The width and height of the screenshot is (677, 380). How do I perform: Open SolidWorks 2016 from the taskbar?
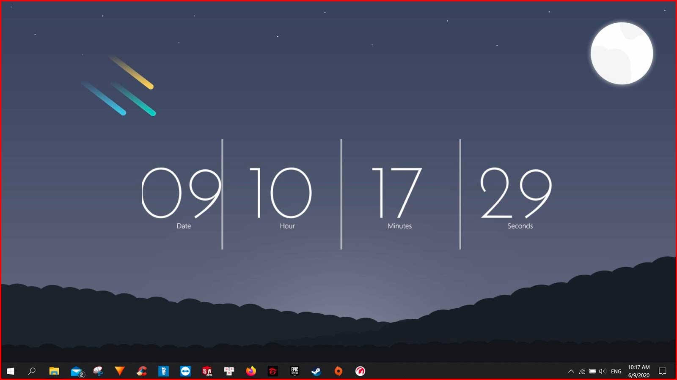pyautogui.click(x=207, y=371)
